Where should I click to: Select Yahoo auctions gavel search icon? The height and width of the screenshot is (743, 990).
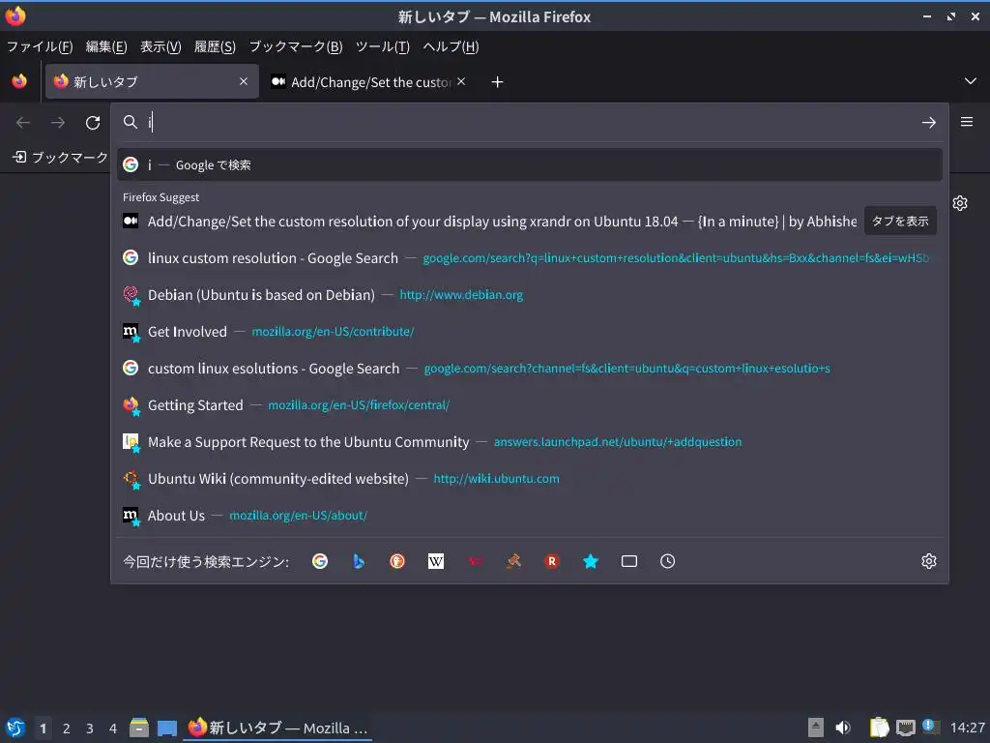click(513, 561)
